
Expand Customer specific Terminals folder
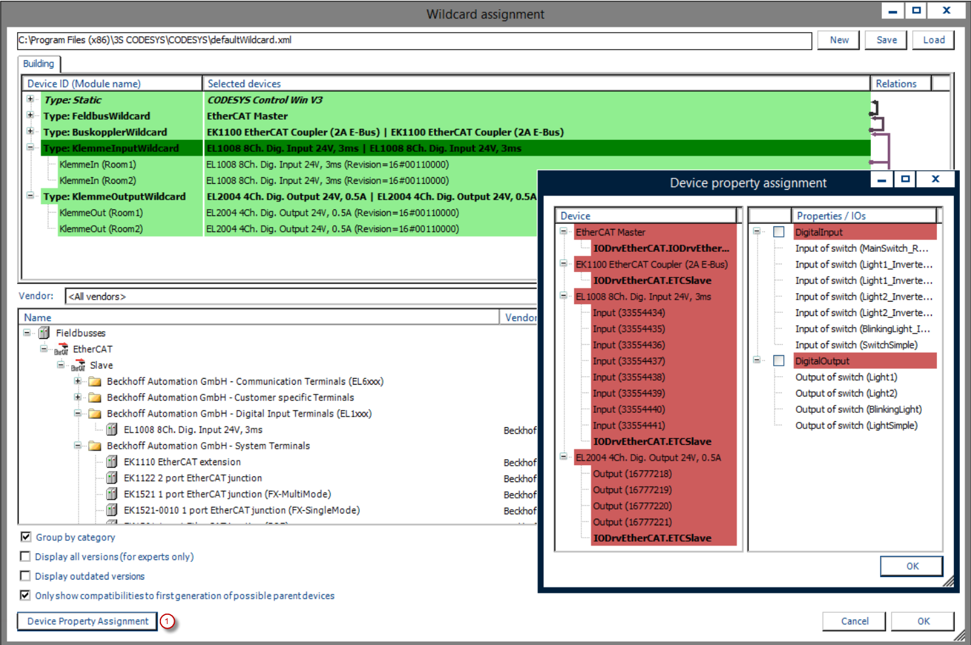click(x=78, y=397)
